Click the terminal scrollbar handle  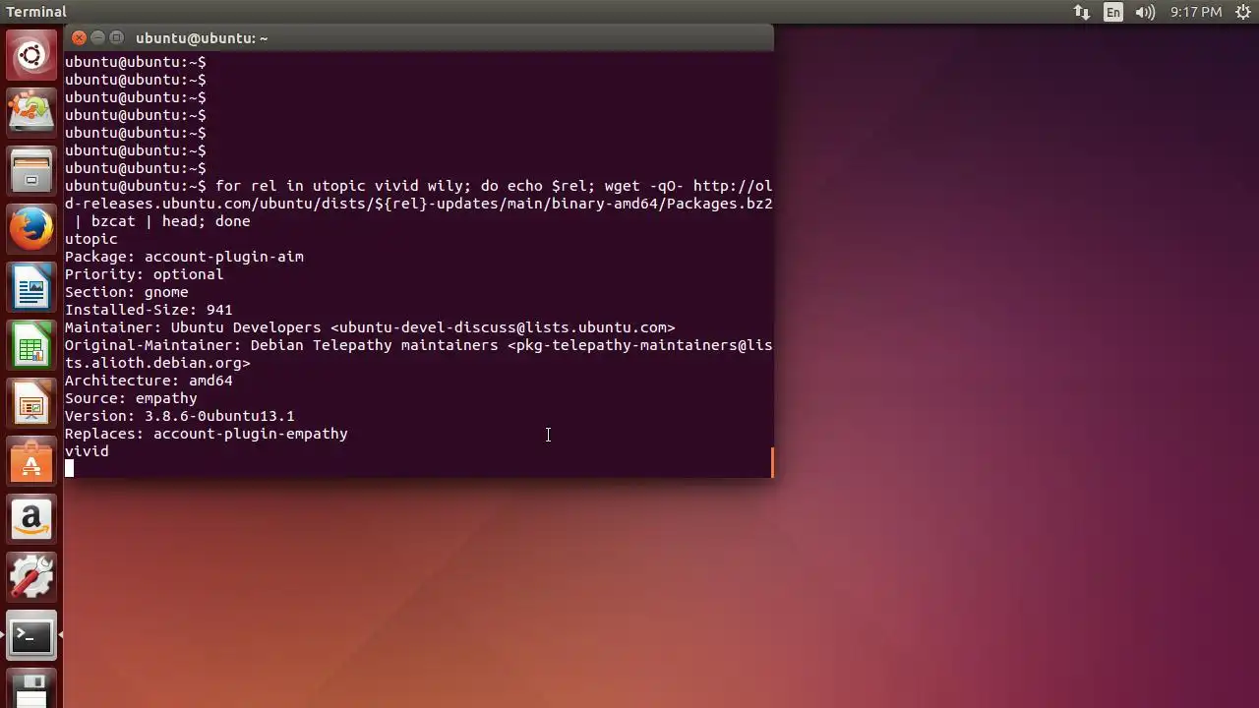(x=771, y=462)
